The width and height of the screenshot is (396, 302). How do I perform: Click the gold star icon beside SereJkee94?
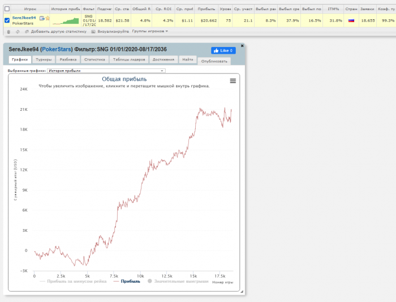click(48, 18)
